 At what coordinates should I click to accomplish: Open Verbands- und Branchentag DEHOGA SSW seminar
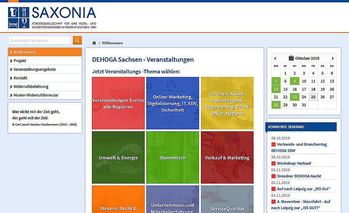(x=299, y=148)
